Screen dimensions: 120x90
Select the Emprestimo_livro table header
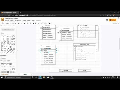tap(84, 44)
